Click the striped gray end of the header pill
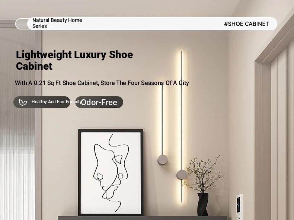The width and height of the screenshot is (294, 220). 22,23
